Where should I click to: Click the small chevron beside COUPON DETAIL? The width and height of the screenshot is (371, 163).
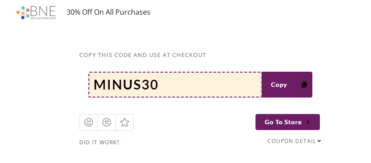(319, 141)
